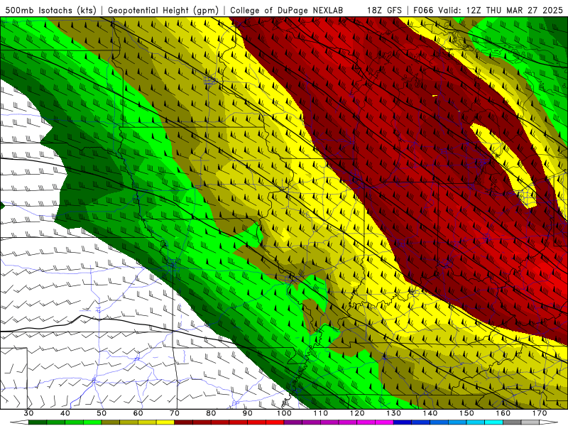568x426 pixels.
Task: Click the '160' value on the color scale
Action: click(503, 413)
